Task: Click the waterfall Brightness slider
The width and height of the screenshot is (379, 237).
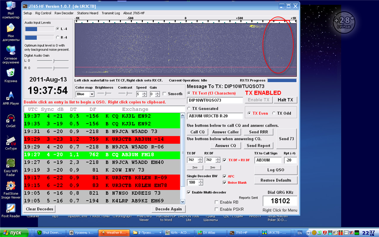Action: coord(104,94)
